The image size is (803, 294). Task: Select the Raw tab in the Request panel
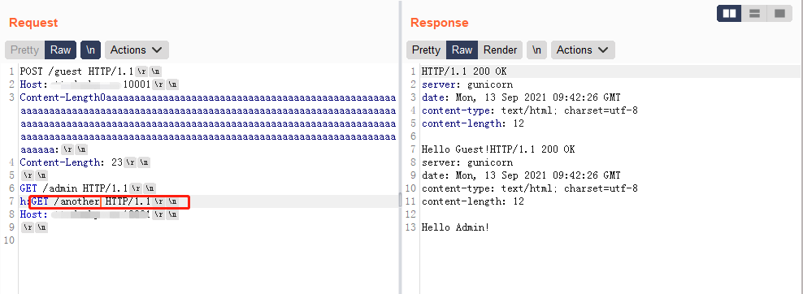point(60,50)
